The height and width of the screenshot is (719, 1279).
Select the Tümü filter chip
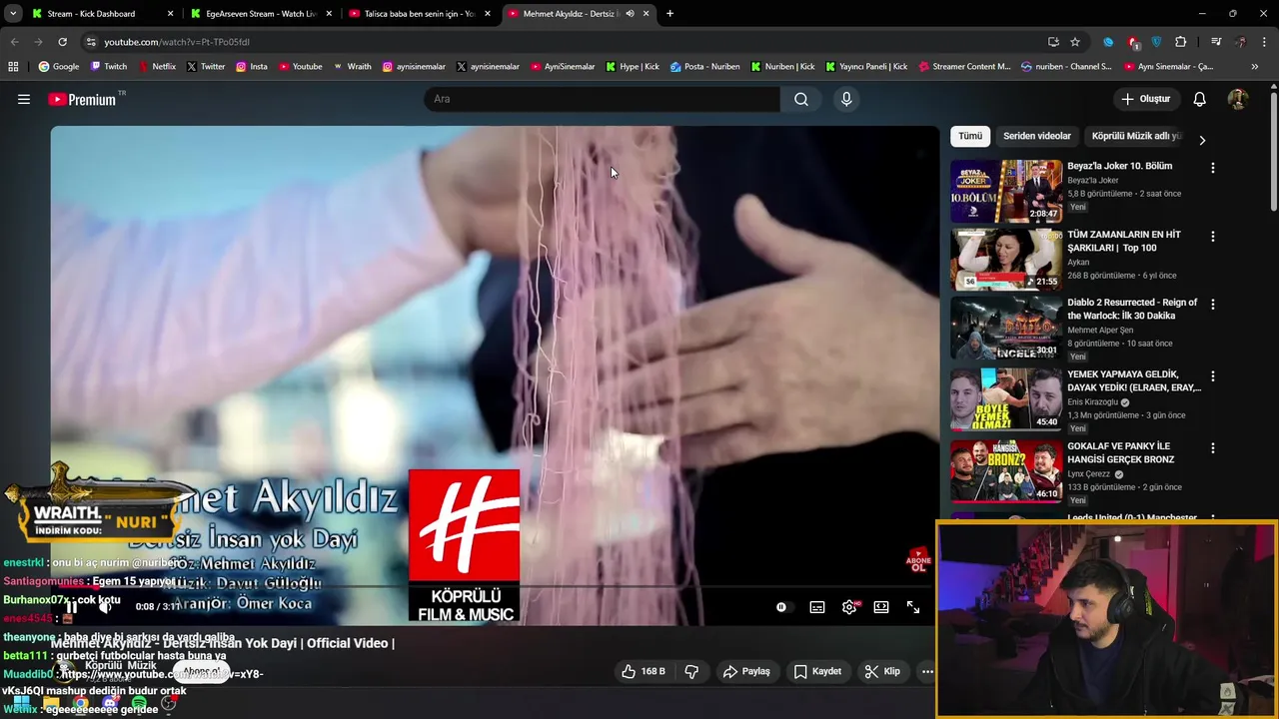(x=970, y=136)
